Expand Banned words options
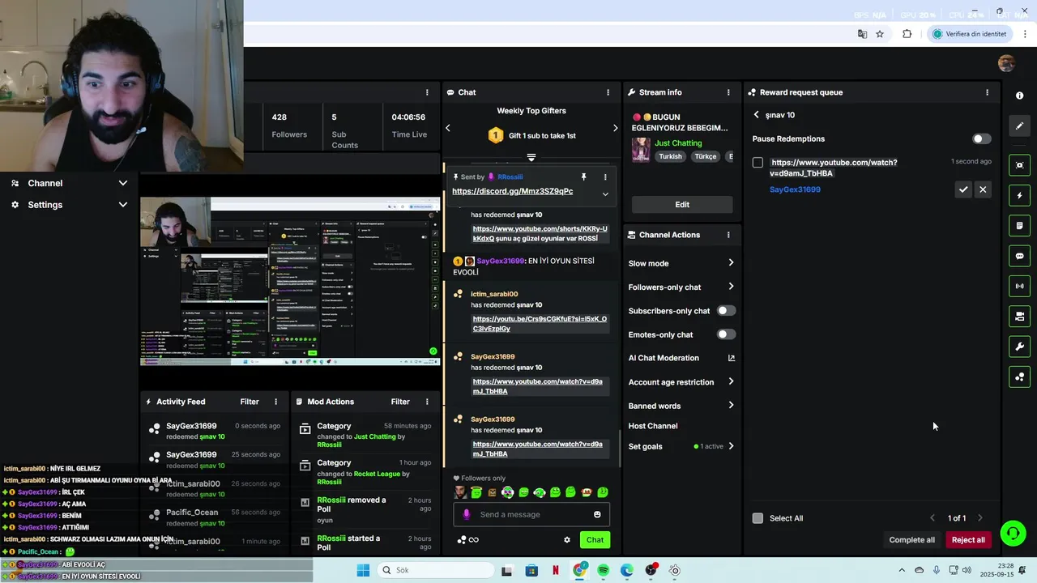Viewport: 1037px width, 583px height. point(731,406)
